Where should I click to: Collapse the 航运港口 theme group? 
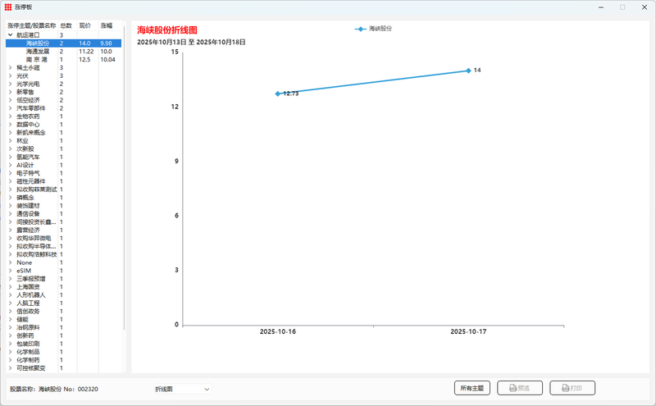tap(11, 35)
